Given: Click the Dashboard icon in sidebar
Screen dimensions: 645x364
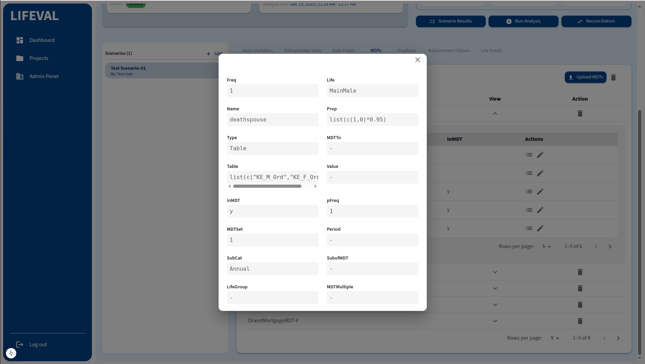Looking at the screenshot, I should click(20, 40).
